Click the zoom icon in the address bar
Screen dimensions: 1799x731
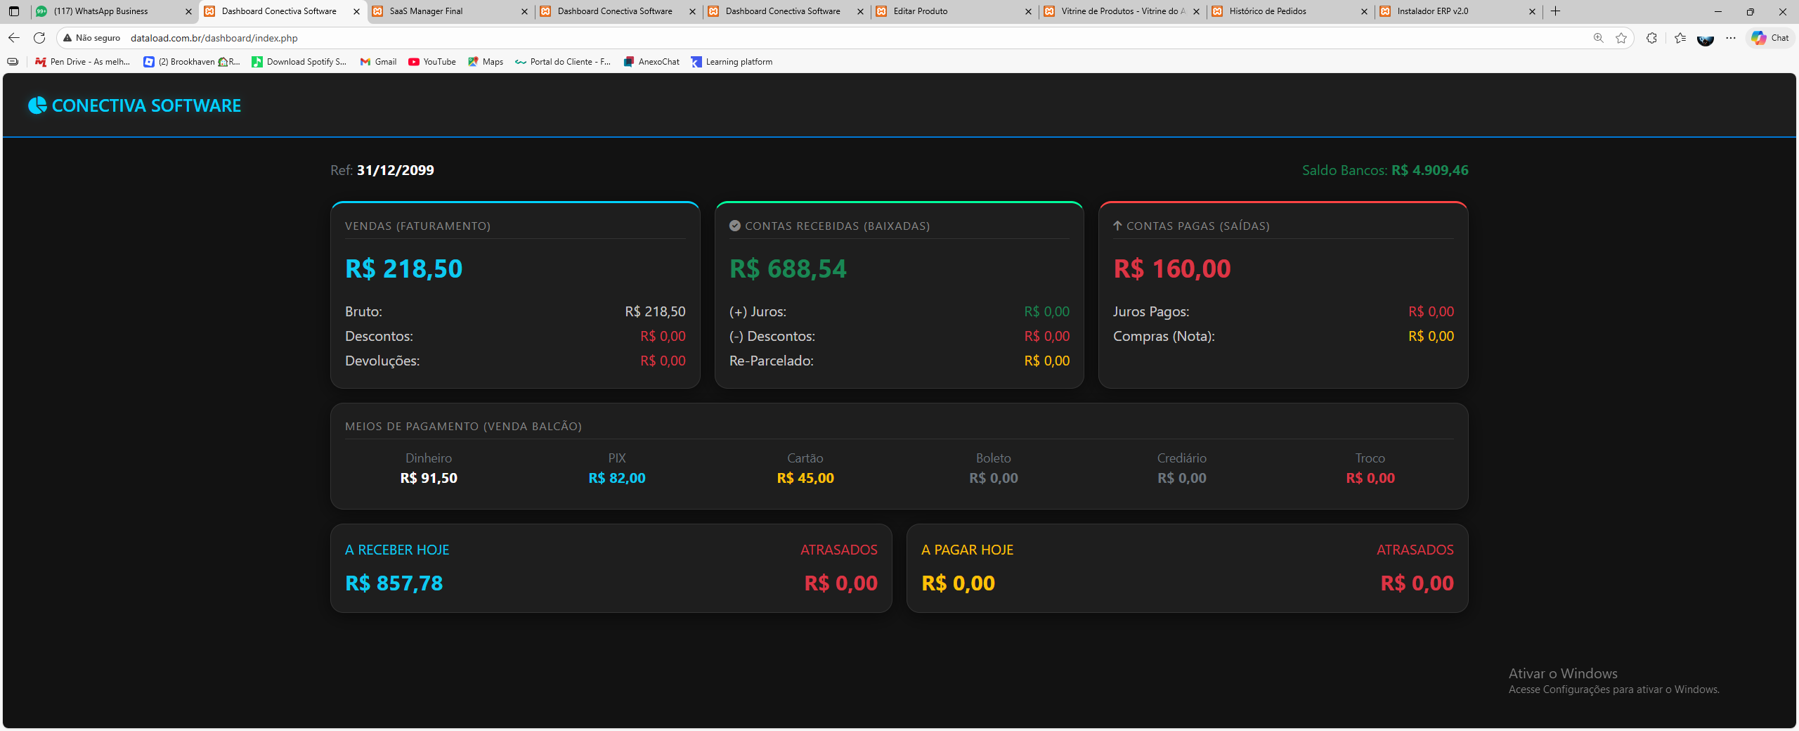(1598, 38)
